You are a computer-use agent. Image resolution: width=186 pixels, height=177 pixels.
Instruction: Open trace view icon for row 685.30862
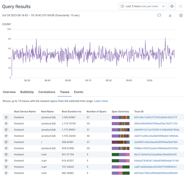point(6,173)
